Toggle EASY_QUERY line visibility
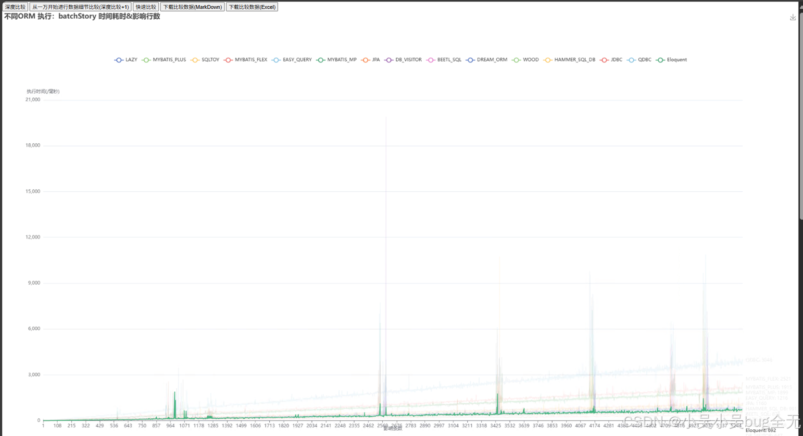The height and width of the screenshot is (436, 803). point(292,60)
